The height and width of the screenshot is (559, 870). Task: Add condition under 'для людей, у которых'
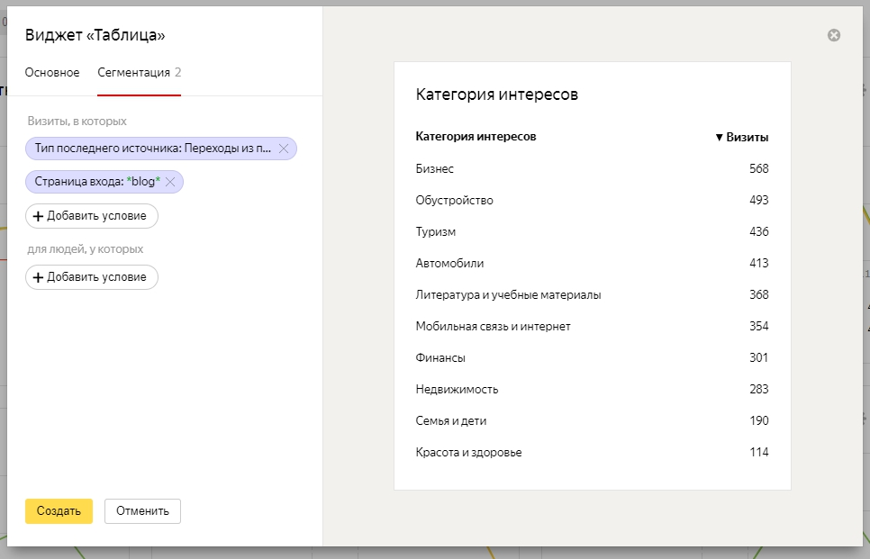(91, 277)
